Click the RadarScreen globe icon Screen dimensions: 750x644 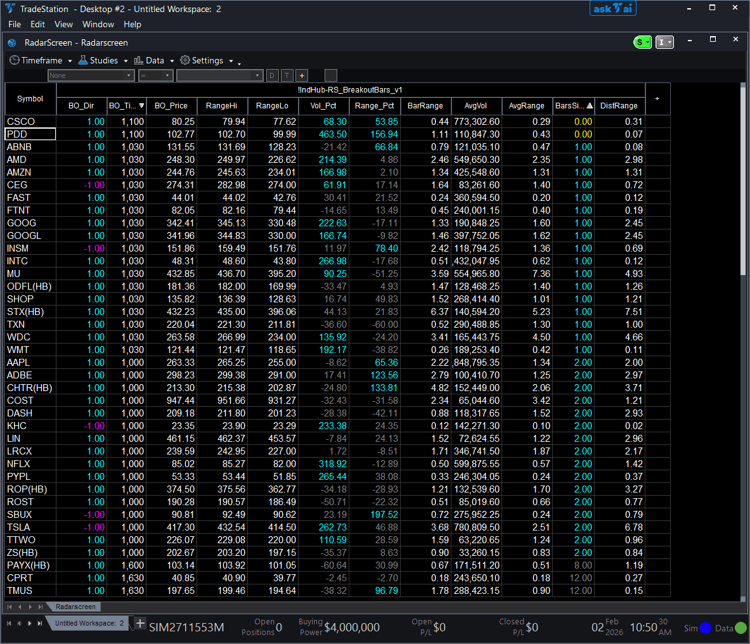coord(11,42)
